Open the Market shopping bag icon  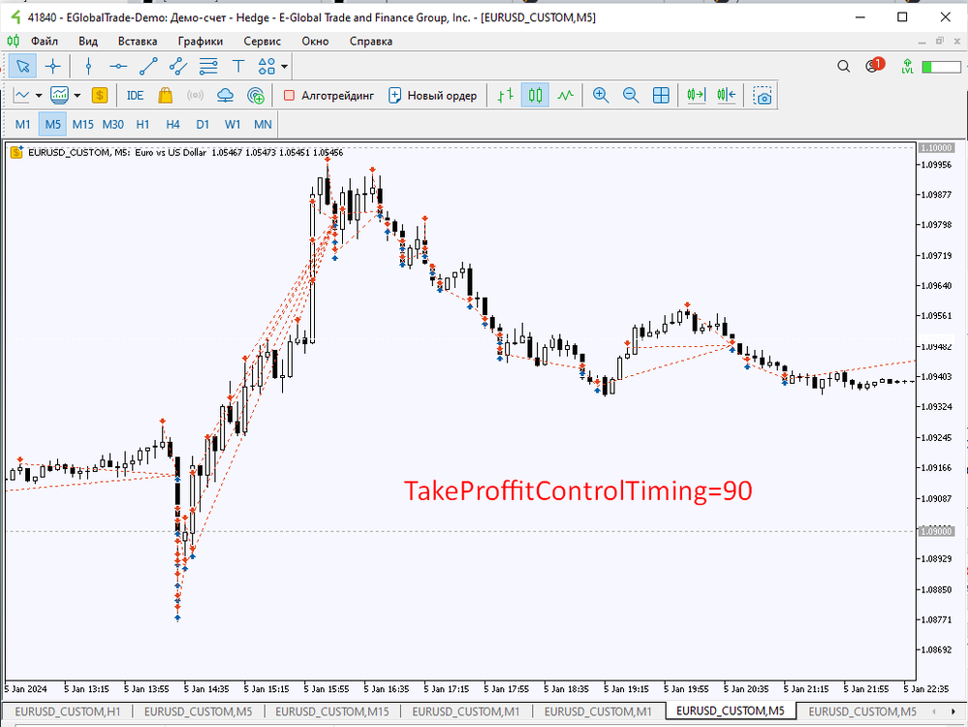pos(165,96)
